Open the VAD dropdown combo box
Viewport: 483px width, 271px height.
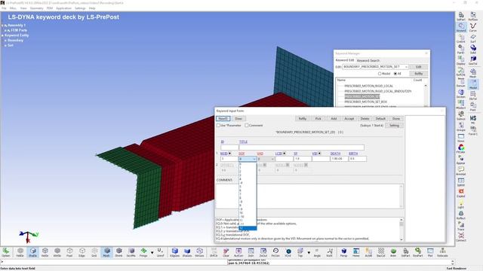click(266, 159)
